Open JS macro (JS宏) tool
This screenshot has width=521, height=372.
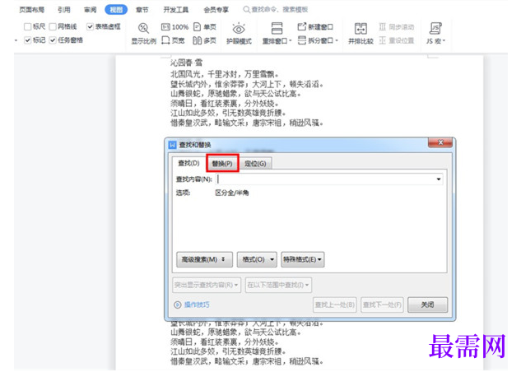pos(435,34)
